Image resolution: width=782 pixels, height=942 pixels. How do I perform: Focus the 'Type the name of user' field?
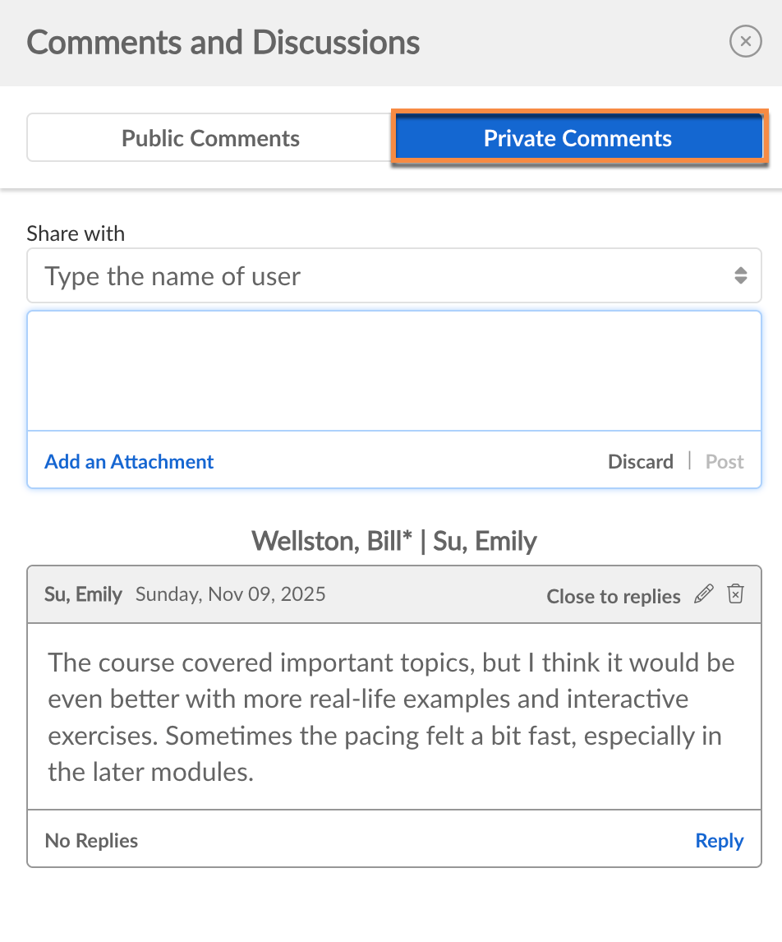[378, 276]
